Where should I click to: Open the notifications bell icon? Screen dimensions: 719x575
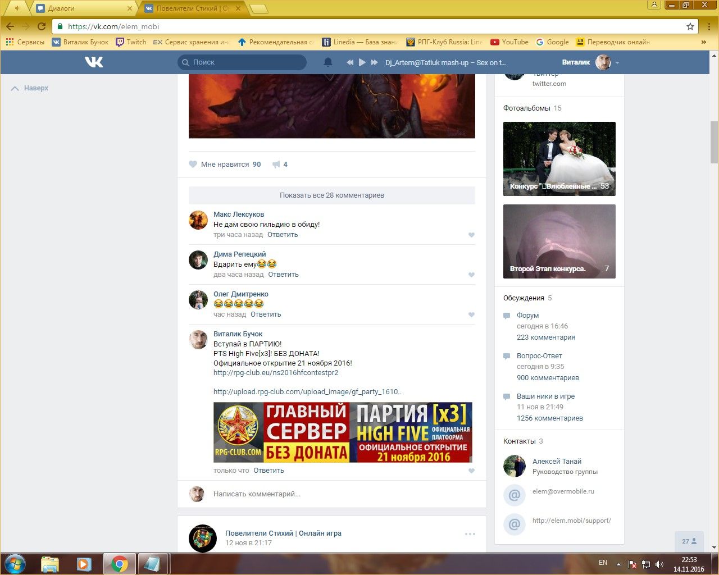click(328, 62)
